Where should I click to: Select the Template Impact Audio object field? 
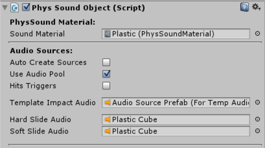pyautogui.click(x=176, y=102)
